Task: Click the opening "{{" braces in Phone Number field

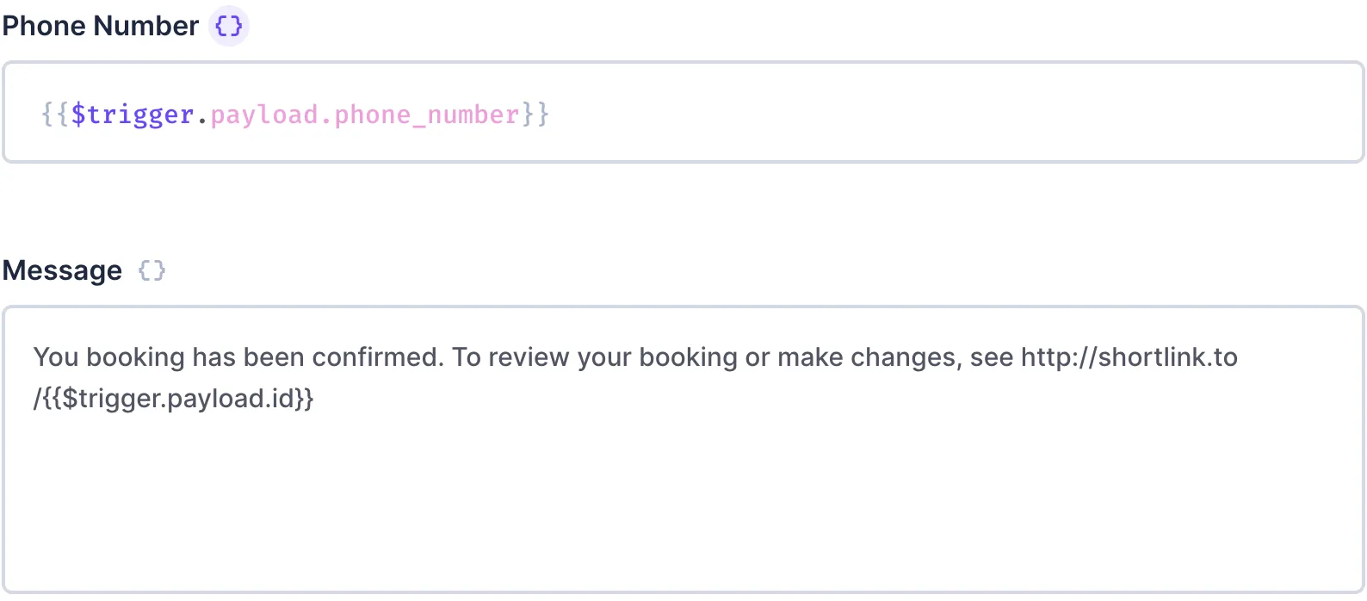Action: click(55, 115)
